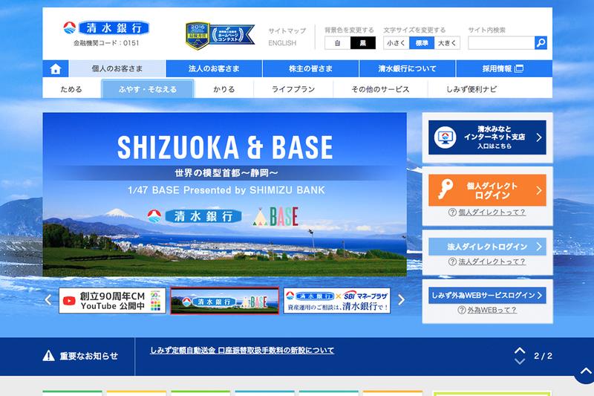Show previous carousel thumbnails with left arrow
Screen dimensions: 594x396
tap(48, 300)
